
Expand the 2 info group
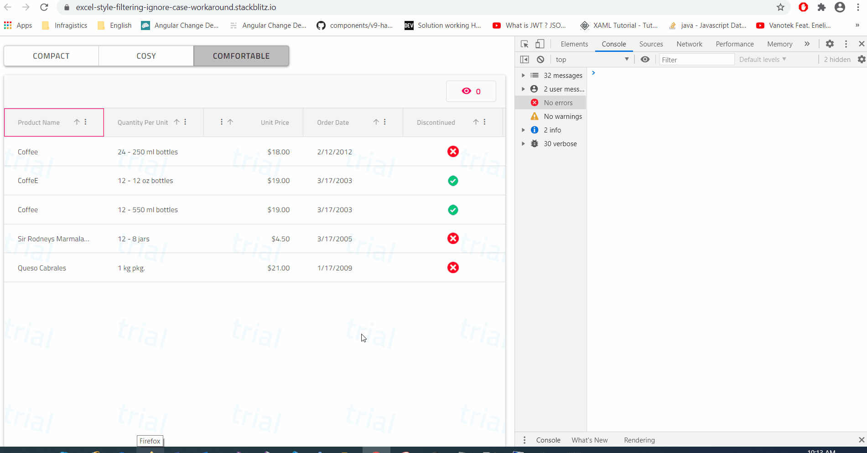[x=524, y=130]
